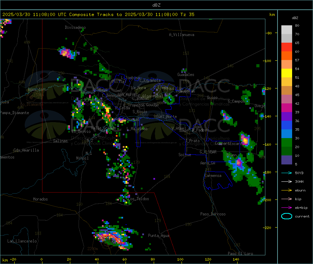313x264 pixels.
Task: Click the 'Atuel_Norte' label
Action: point(165,117)
